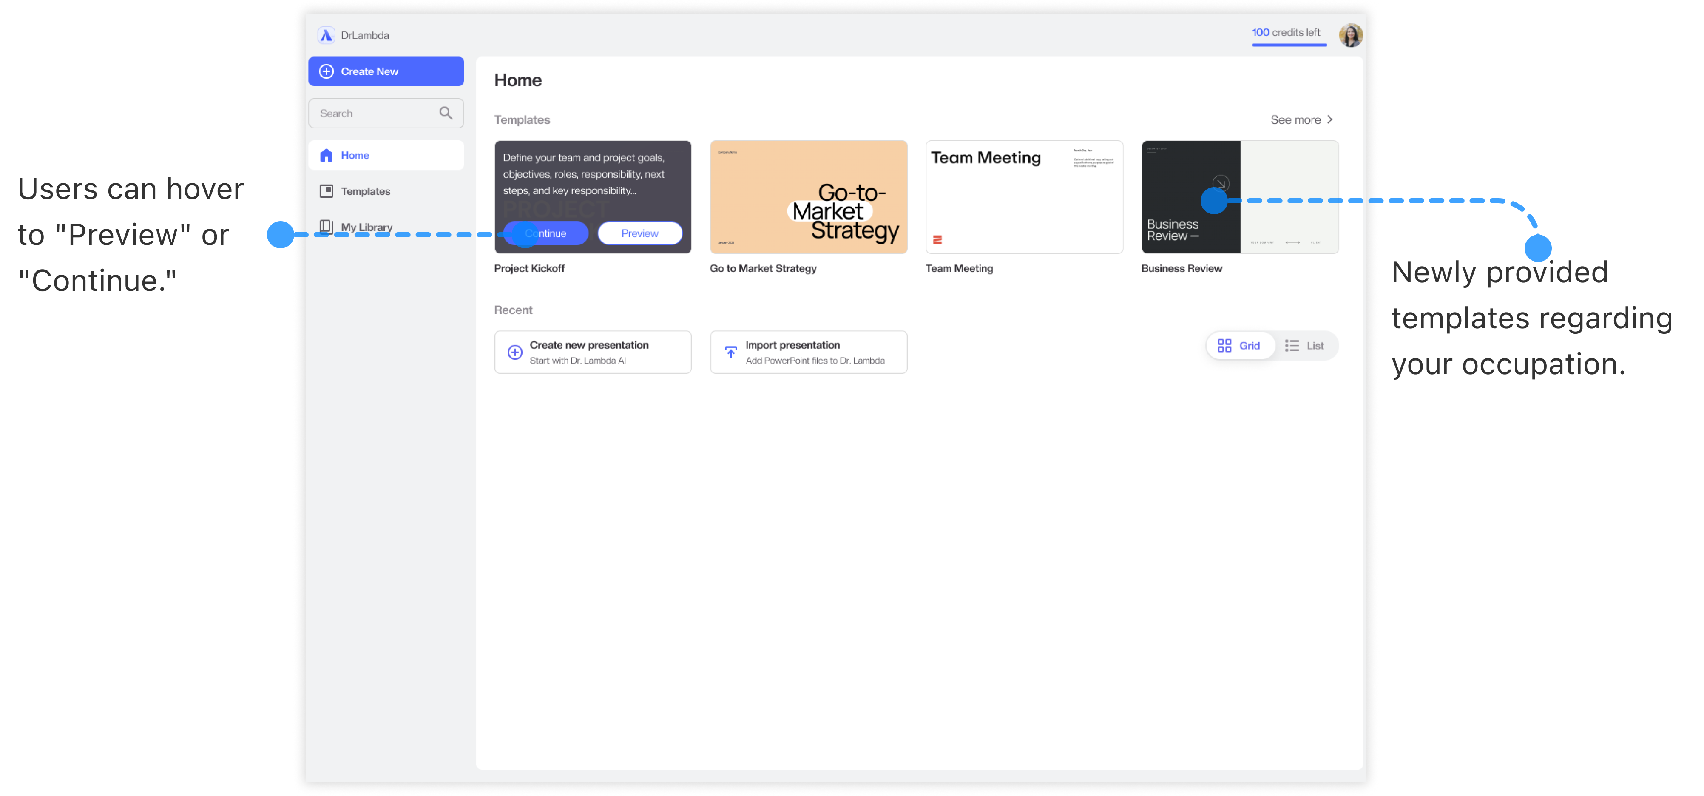Click the Home sidebar icon

pos(326,156)
